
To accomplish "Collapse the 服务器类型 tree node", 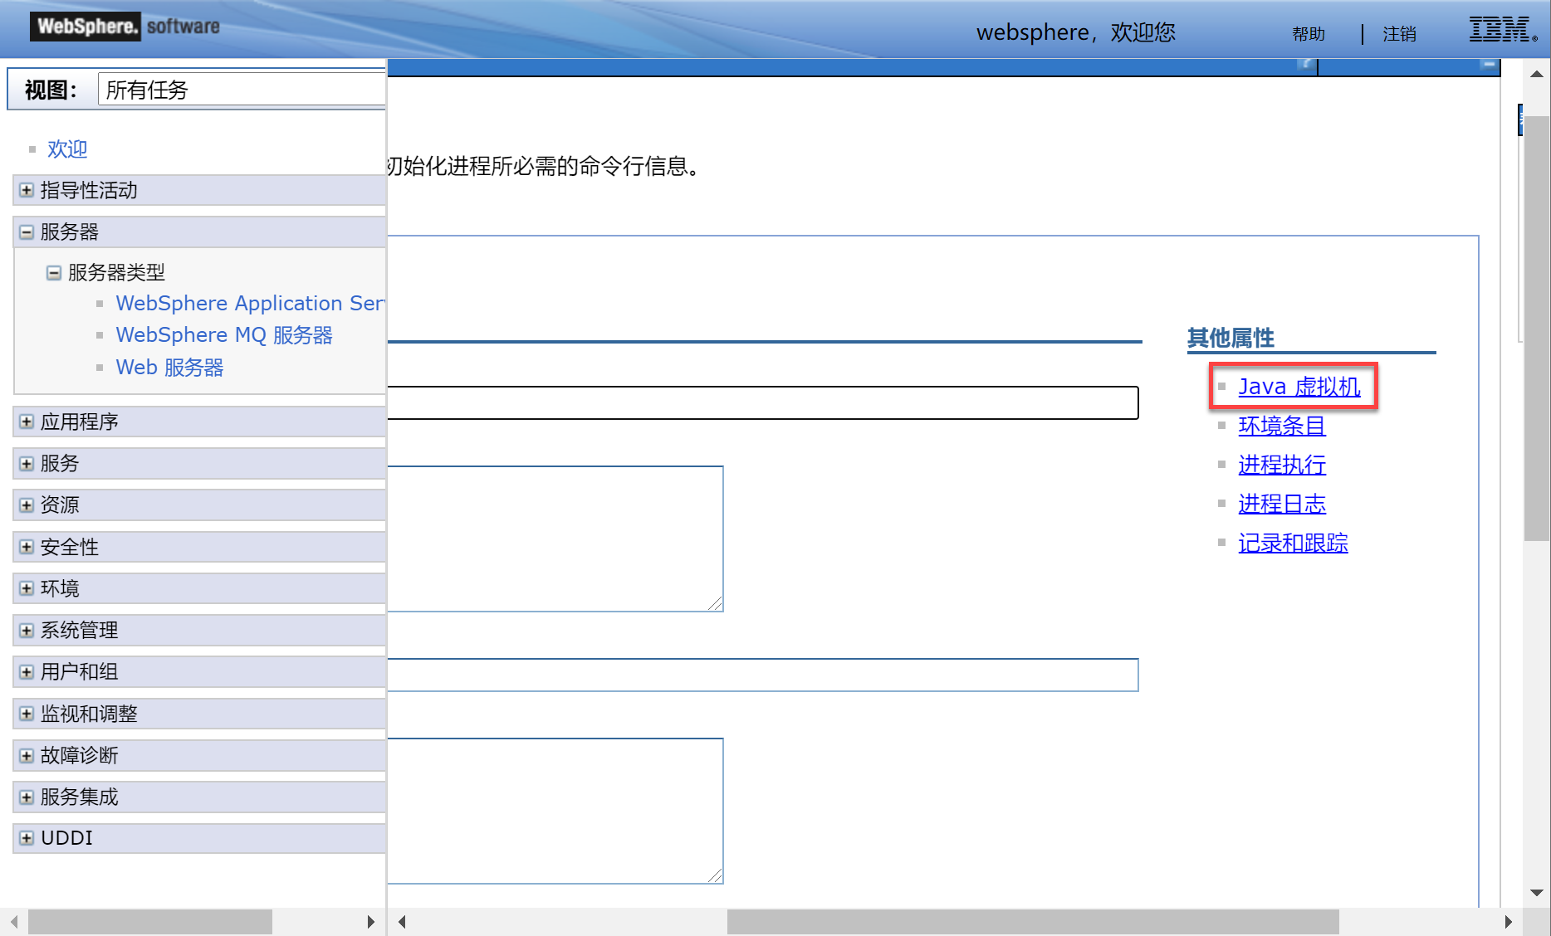I will click(x=54, y=273).
